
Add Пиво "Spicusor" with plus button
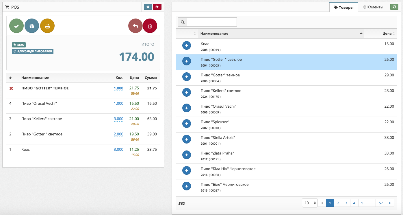pos(187,124)
